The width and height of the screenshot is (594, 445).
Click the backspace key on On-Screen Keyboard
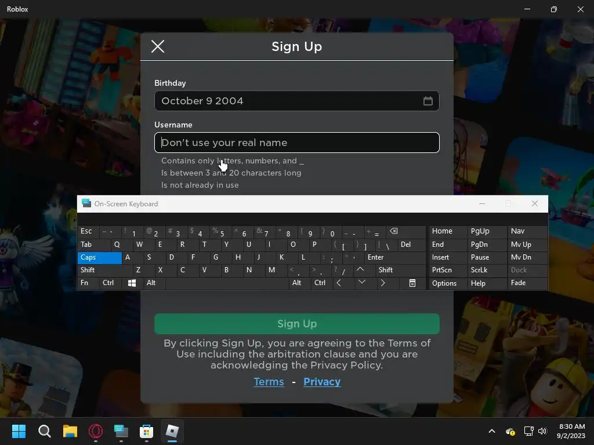pyautogui.click(x=405, y=232)
